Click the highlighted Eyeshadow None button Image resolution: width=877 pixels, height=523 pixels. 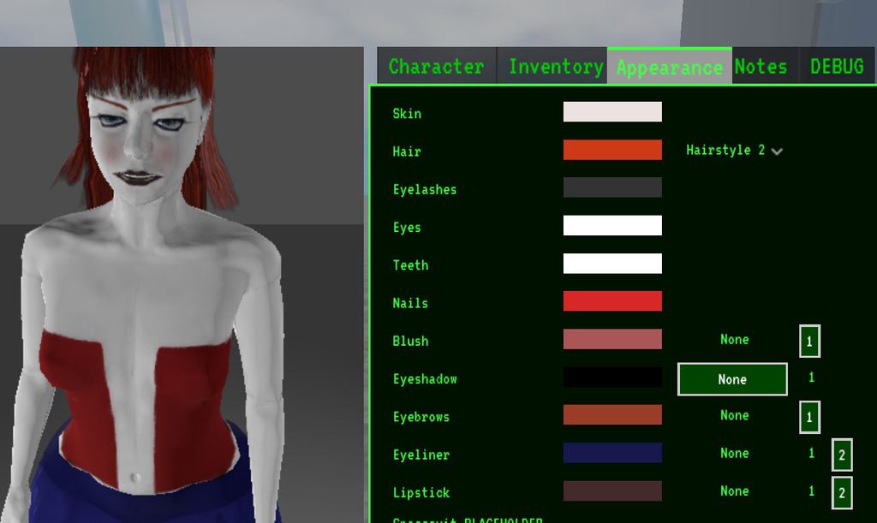click(x=732, y=379)
